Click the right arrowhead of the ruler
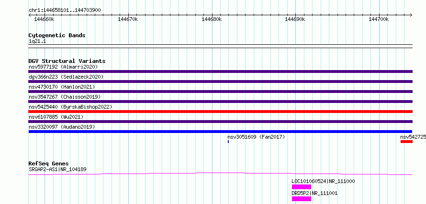 tap(411, 15)
